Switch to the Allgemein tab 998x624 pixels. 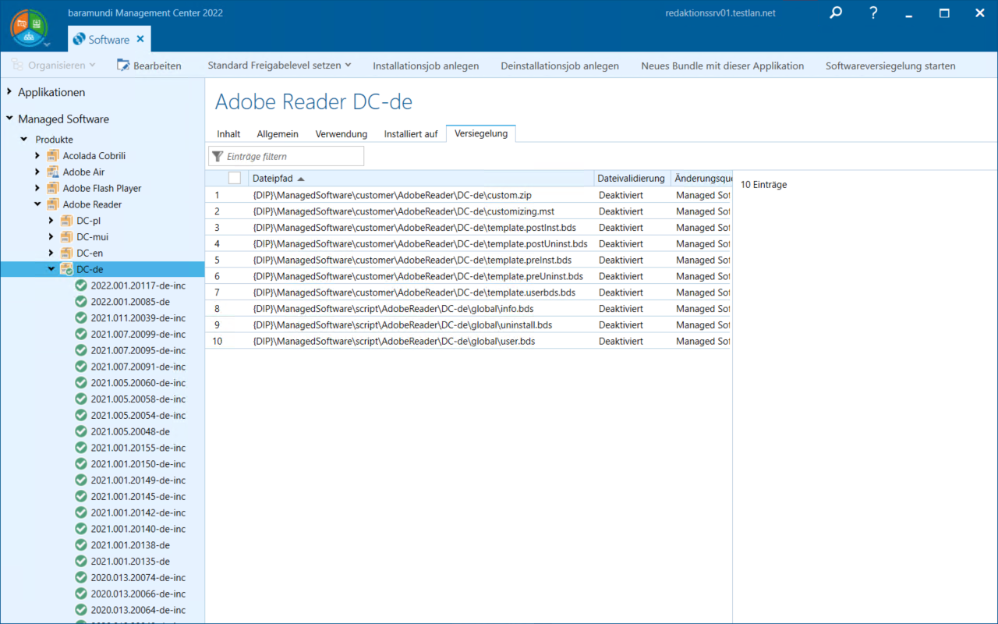[x=278, y=134]
